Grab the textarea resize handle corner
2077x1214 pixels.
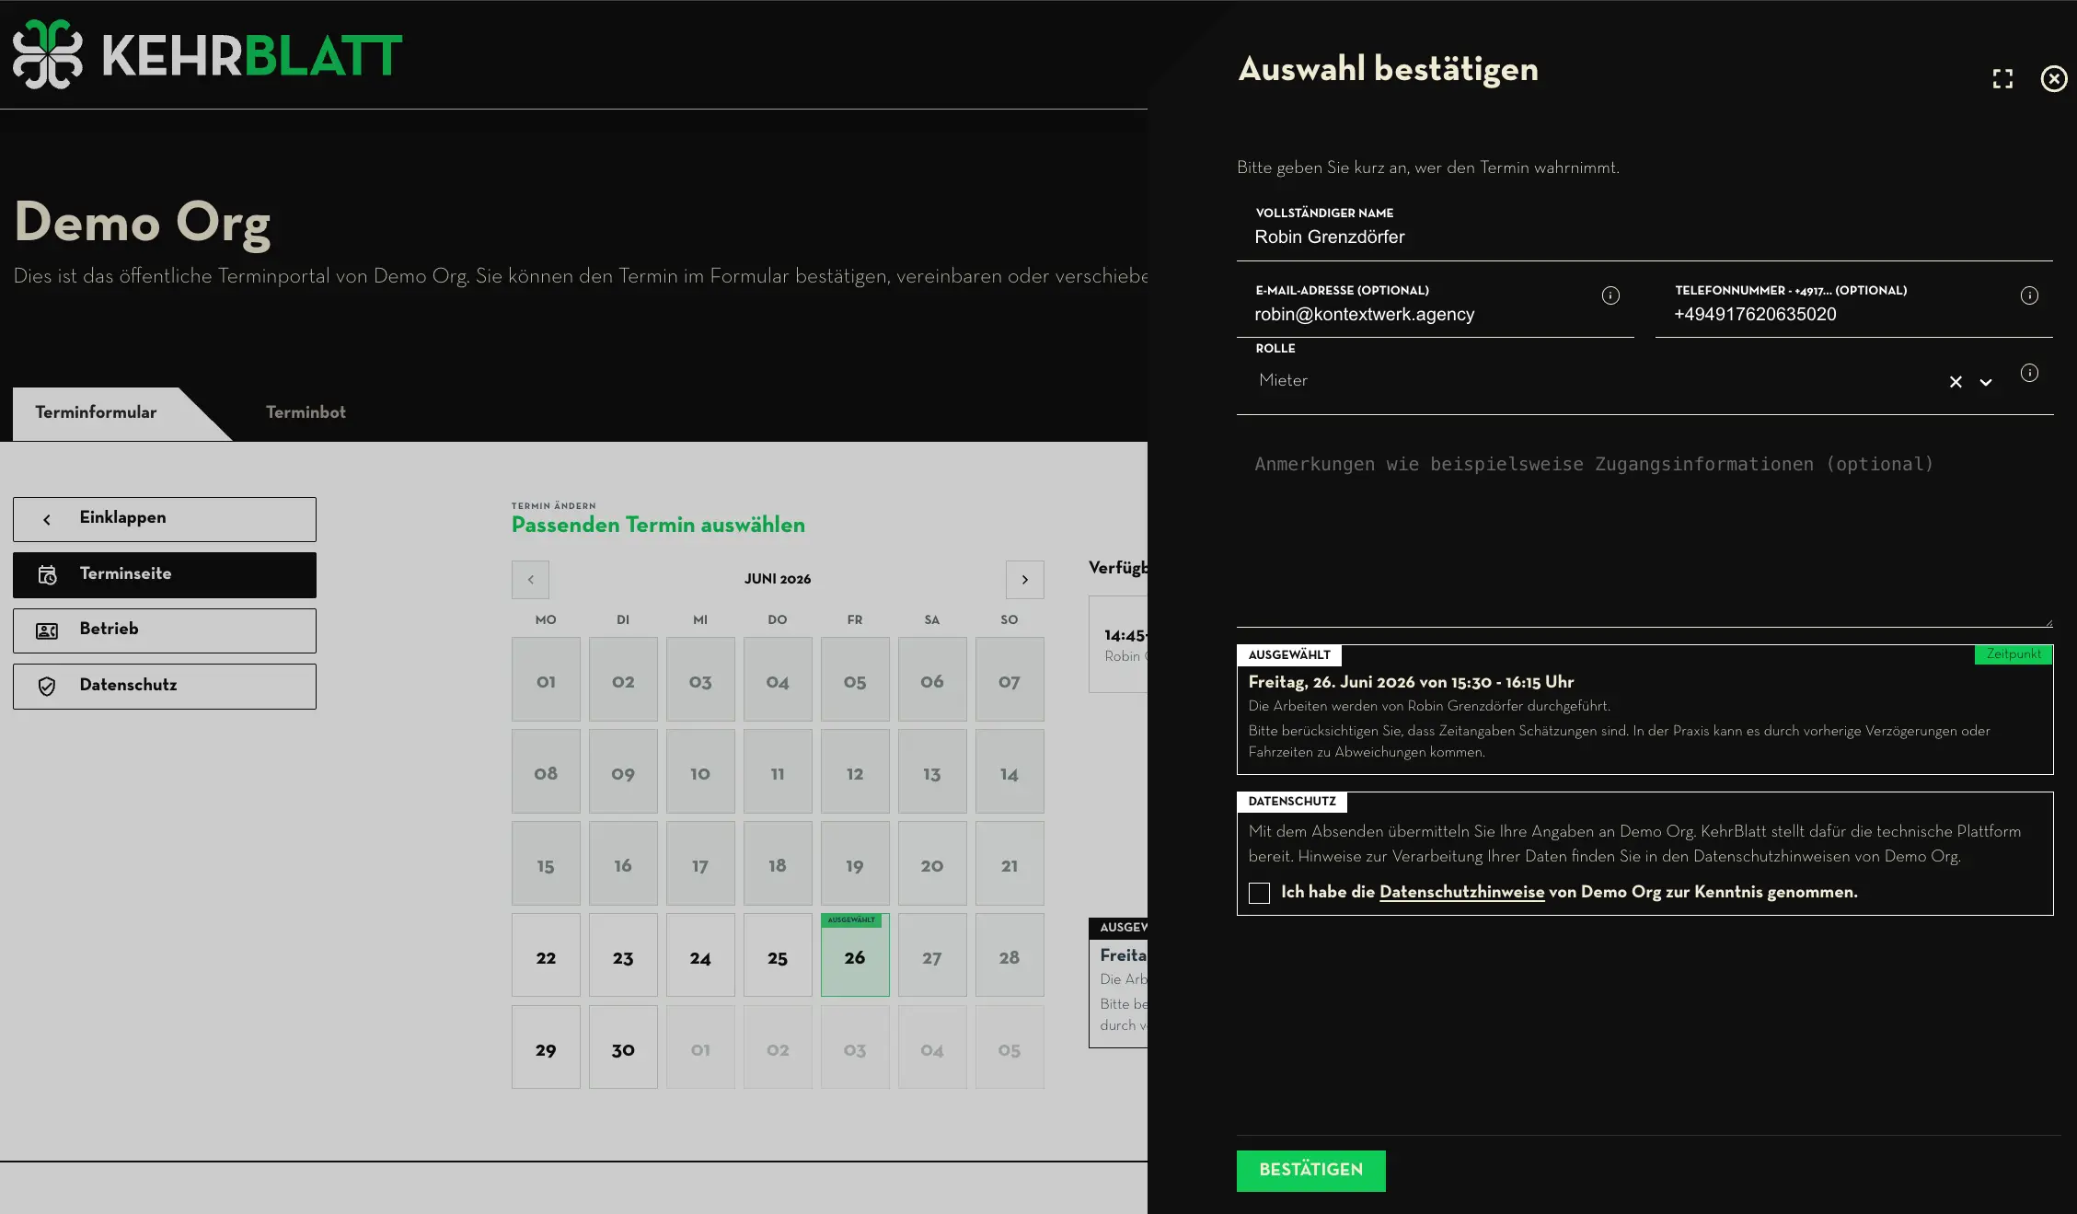[2048, 622]
